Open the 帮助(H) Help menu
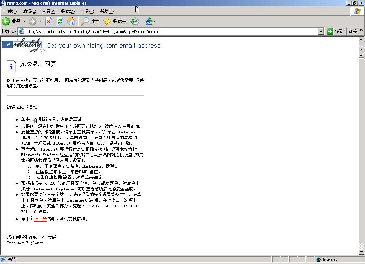The width and height of the screenshot is (365, 264). coord(107,11)
